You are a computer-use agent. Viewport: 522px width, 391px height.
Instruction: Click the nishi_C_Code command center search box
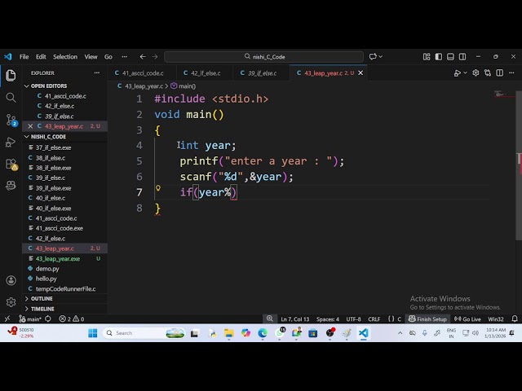[x=263, y=57]
